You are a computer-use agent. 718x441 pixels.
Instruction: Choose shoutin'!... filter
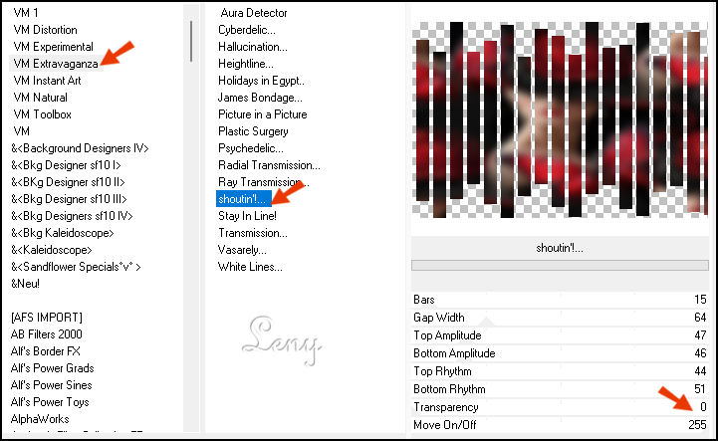[242, 199]
